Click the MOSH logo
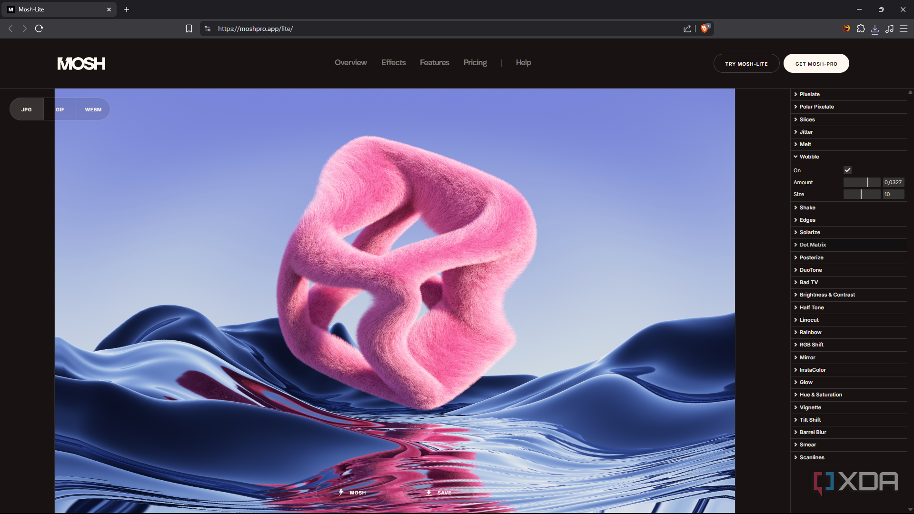The width and height of the screenshot is (914, 514). coord(81,63)
